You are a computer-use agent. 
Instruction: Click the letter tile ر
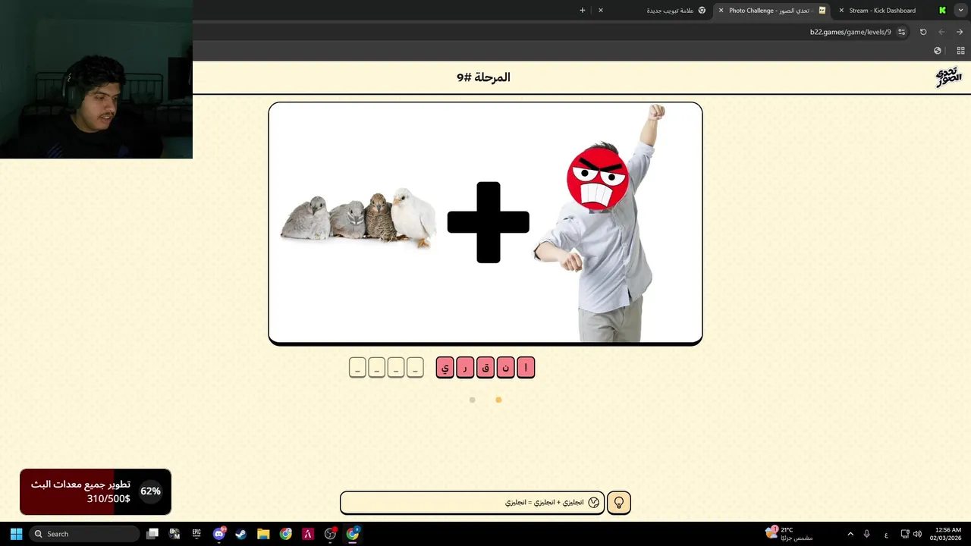(x=465, y=368)
